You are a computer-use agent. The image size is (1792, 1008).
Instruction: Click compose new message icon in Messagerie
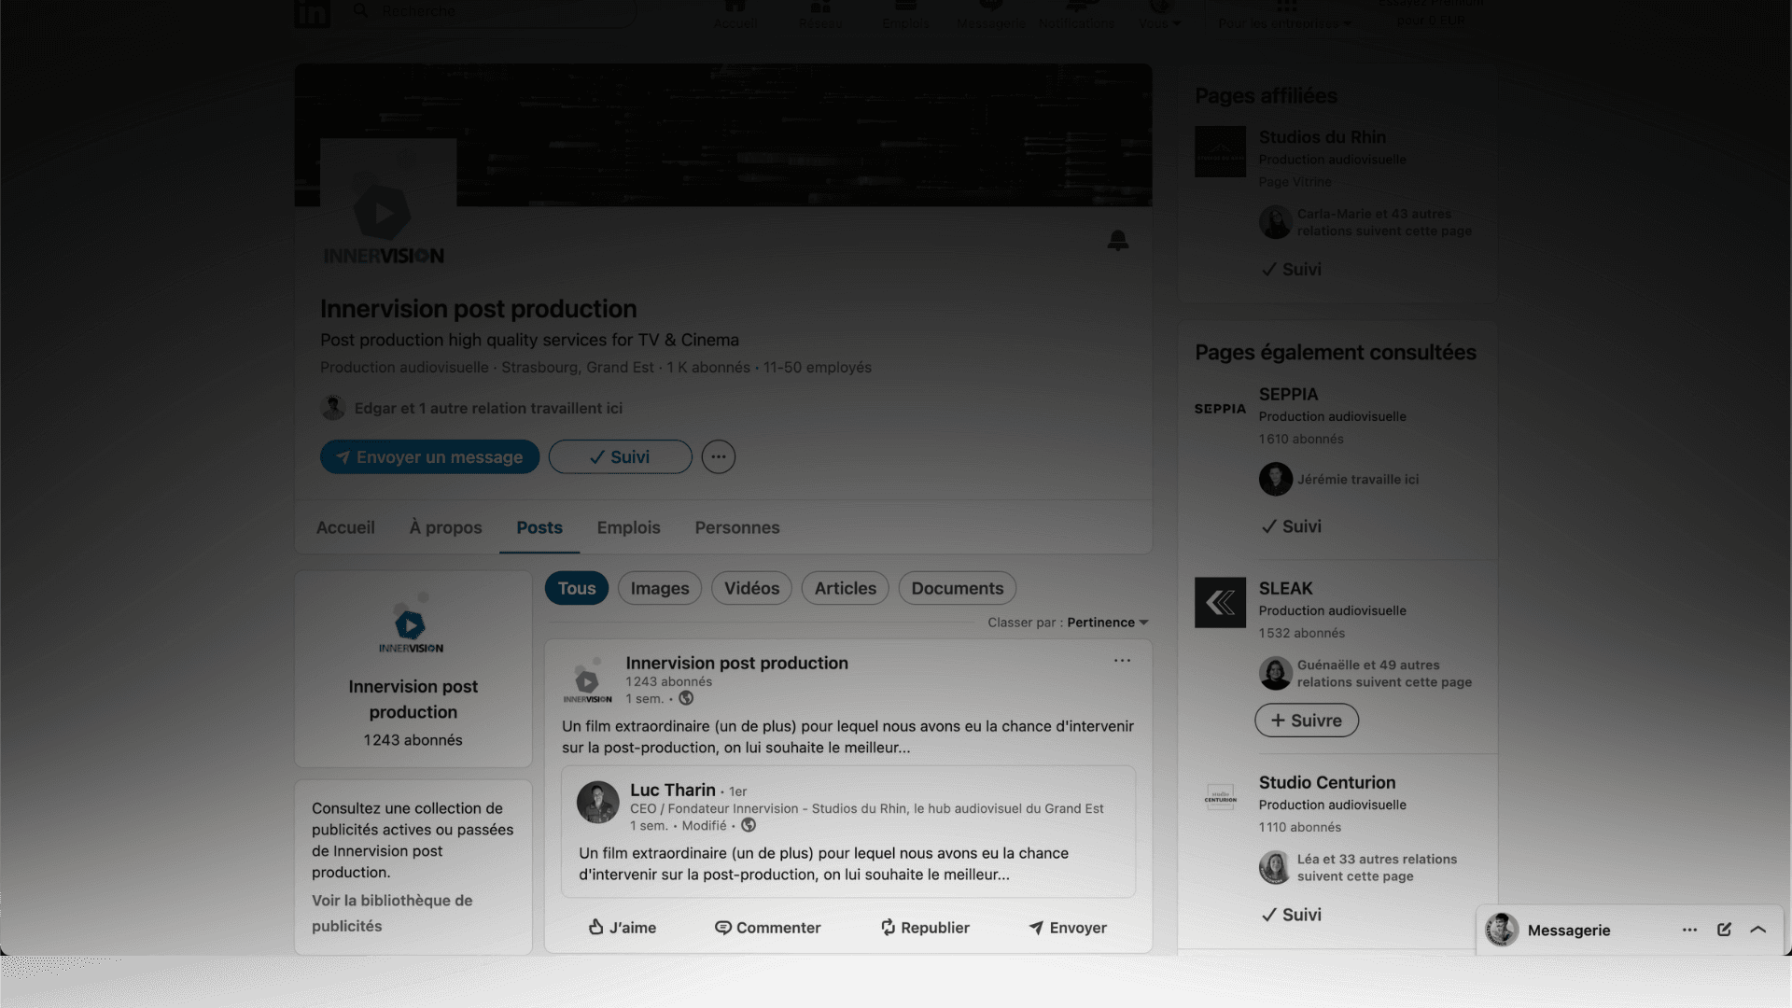pyautogui.click(x=1724, y=930)
